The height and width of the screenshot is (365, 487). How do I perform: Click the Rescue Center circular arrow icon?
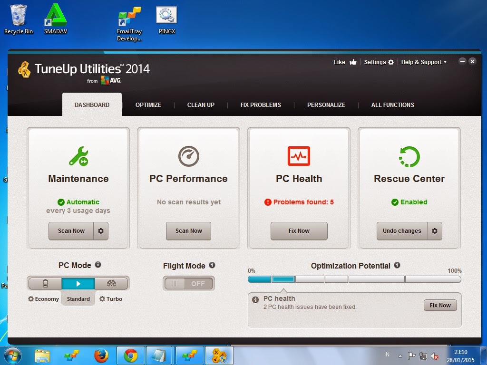[x=409, y=156]
